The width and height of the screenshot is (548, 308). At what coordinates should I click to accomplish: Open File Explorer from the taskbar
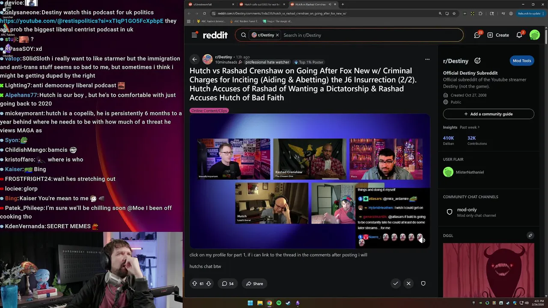pos(260,303)
